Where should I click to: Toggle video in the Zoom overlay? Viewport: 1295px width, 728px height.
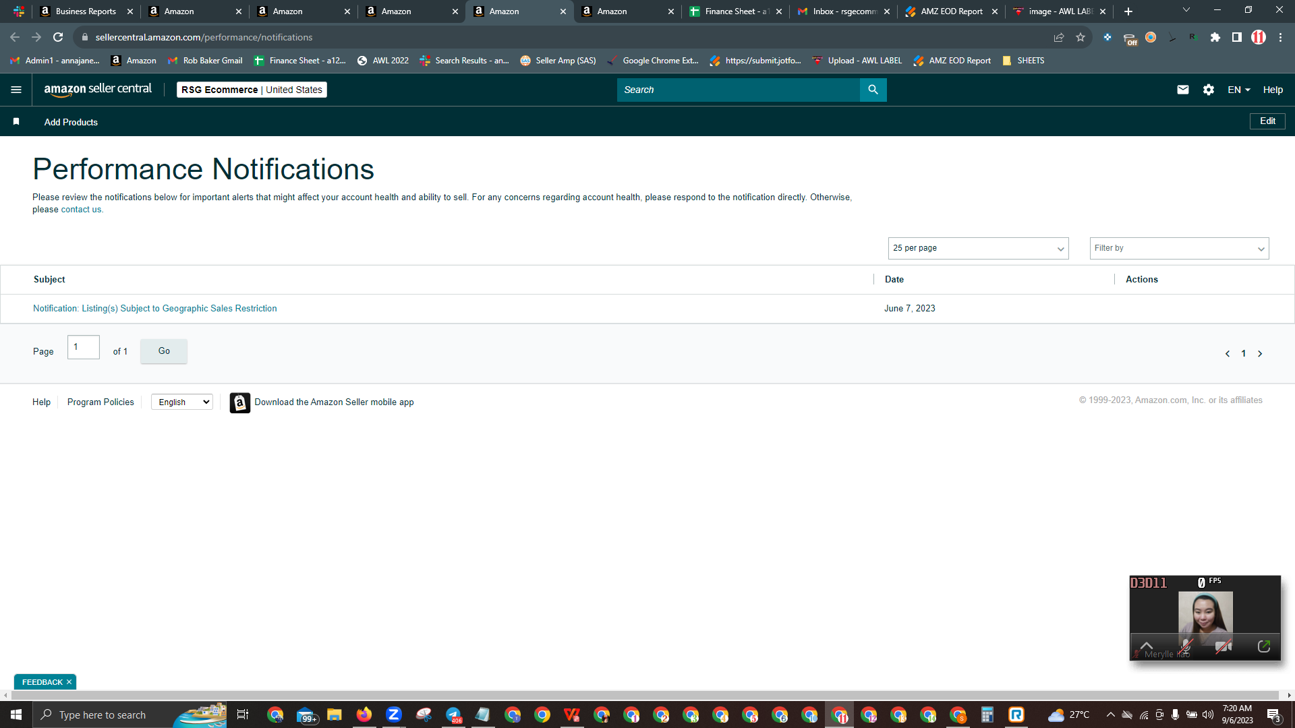pos(1224,646)
